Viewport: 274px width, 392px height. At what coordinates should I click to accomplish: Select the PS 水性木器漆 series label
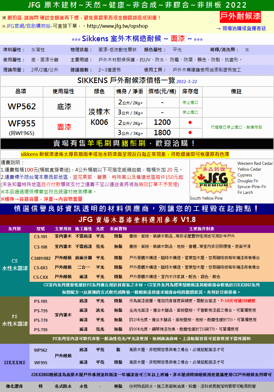(x=15, y=320)
